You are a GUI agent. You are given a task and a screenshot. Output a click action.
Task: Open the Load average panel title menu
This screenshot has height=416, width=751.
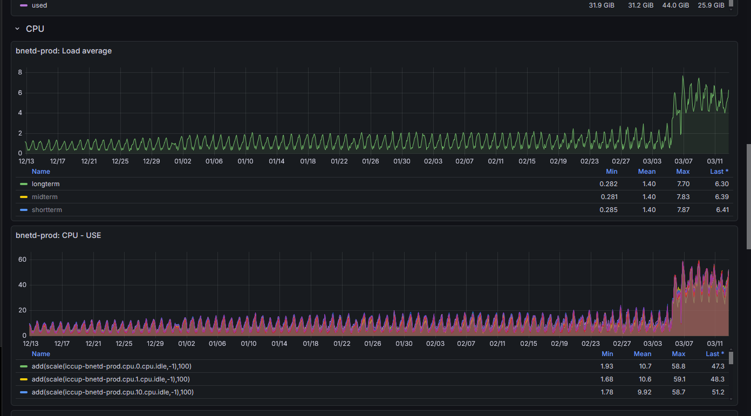point(64,51)
